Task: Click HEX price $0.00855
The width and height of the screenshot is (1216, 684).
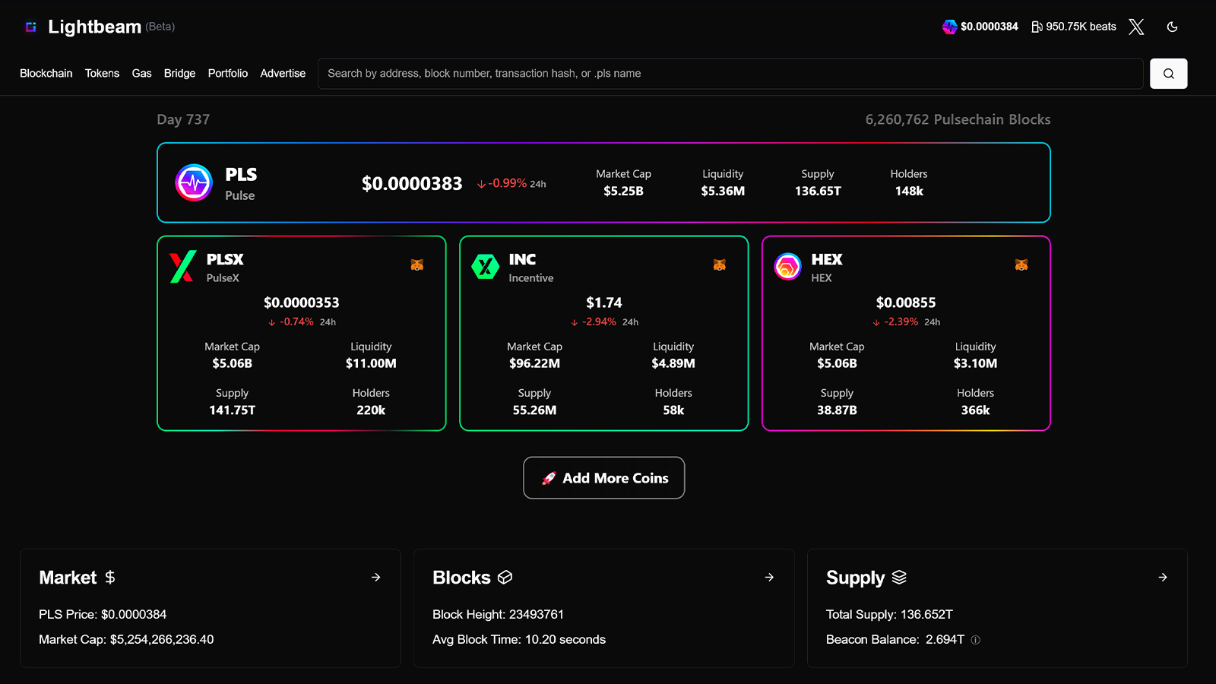Action: [x=906, y=302]
